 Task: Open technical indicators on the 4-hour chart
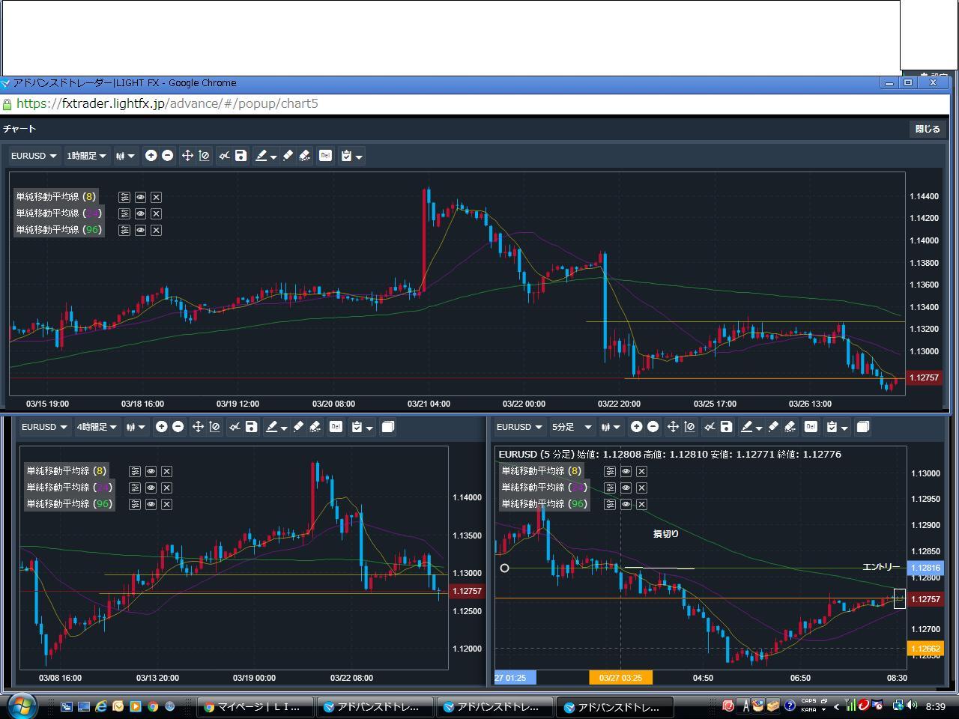[235, 427]
